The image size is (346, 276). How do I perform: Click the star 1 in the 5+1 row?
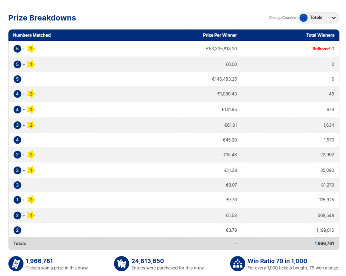31,65
